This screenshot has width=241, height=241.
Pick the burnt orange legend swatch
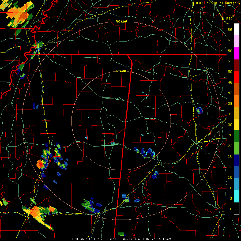(x=236, y=89)
